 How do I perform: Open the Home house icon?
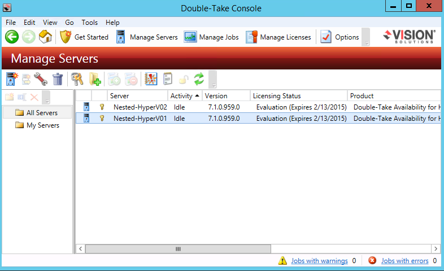(45, 37)
